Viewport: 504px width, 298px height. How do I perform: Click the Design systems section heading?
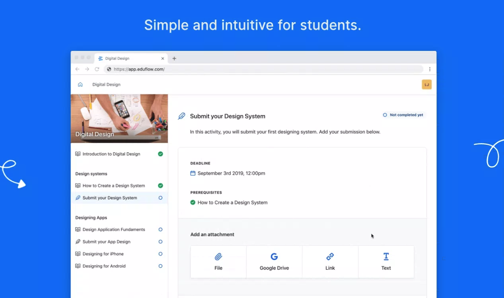click(x=91, y=174)
